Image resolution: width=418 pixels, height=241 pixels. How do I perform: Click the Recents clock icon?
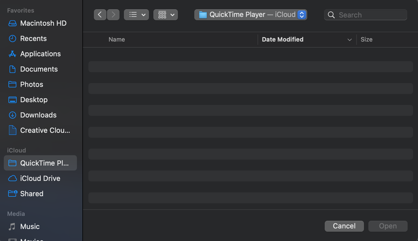(x=13, y=39)
